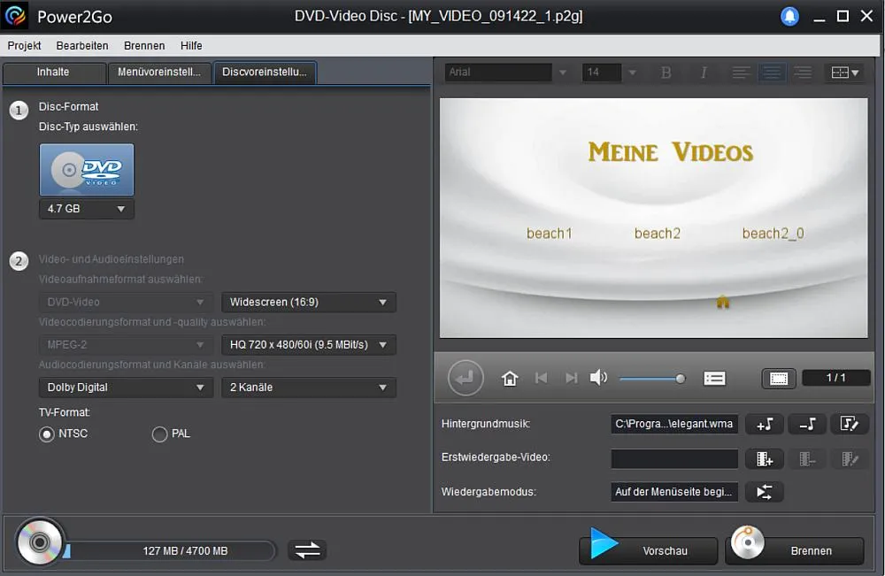Viewport: 885px width, 576px height.
Task: Open the Wiedergabemodus selection icon
Action: point(764,491)
